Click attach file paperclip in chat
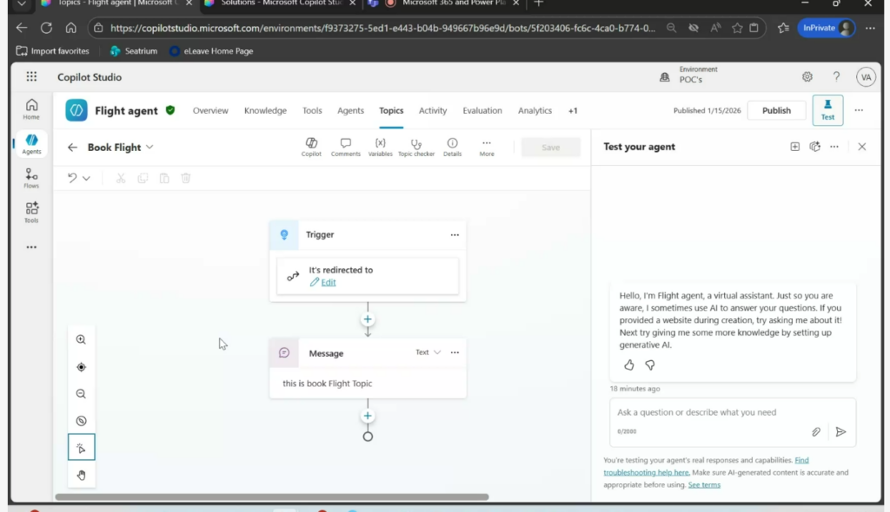The height and width of the screenshot is (512, 890). [x=816, y=431]
